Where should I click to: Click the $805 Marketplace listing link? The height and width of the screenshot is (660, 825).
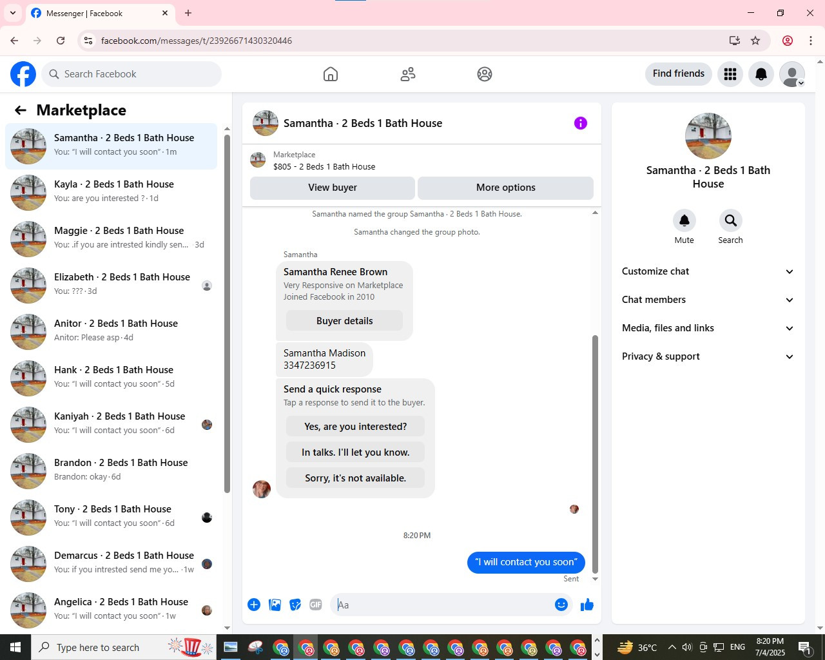pos(324,166)
